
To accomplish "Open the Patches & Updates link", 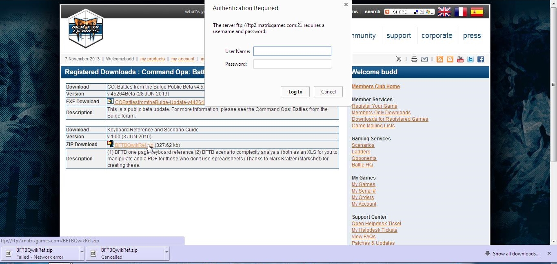I will click(x=373, y=243).
